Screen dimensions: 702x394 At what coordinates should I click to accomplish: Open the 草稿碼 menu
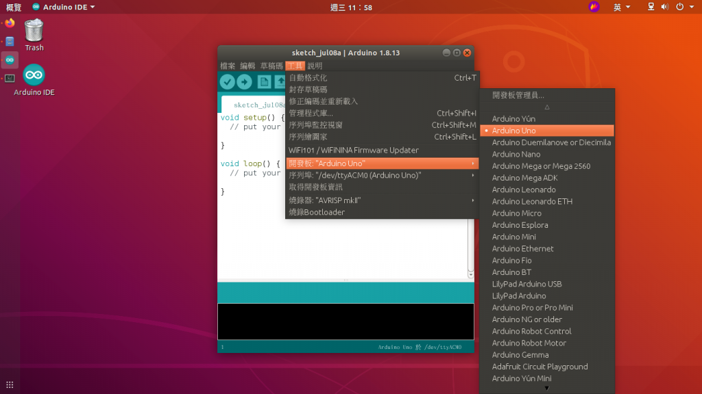tap(271, 66)
